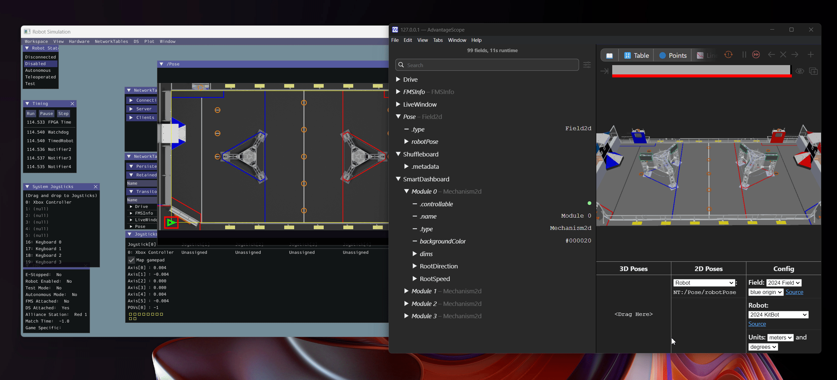The image size is (837, 380).
Task: Open the Help menu in AdvantageScope
Action: pyautogui.click(x=476, y=40)
